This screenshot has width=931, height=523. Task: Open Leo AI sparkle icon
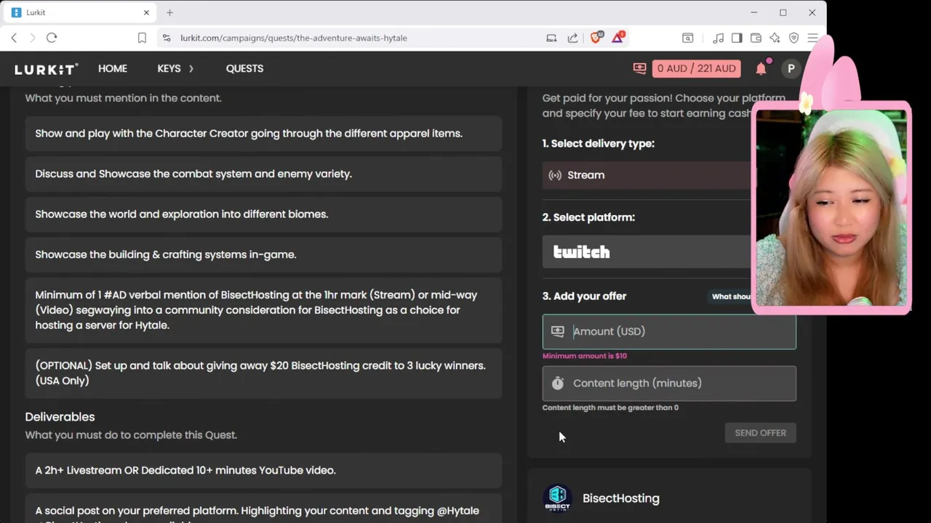[x=775, y=38]
